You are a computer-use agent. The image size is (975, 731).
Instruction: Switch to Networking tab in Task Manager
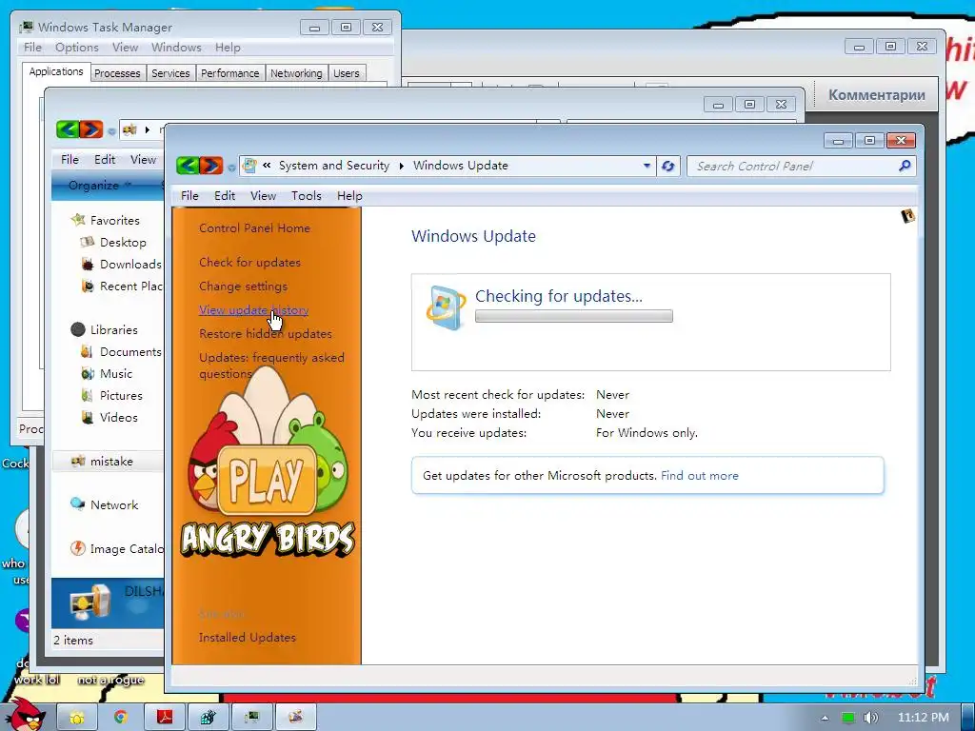(296, 73)
